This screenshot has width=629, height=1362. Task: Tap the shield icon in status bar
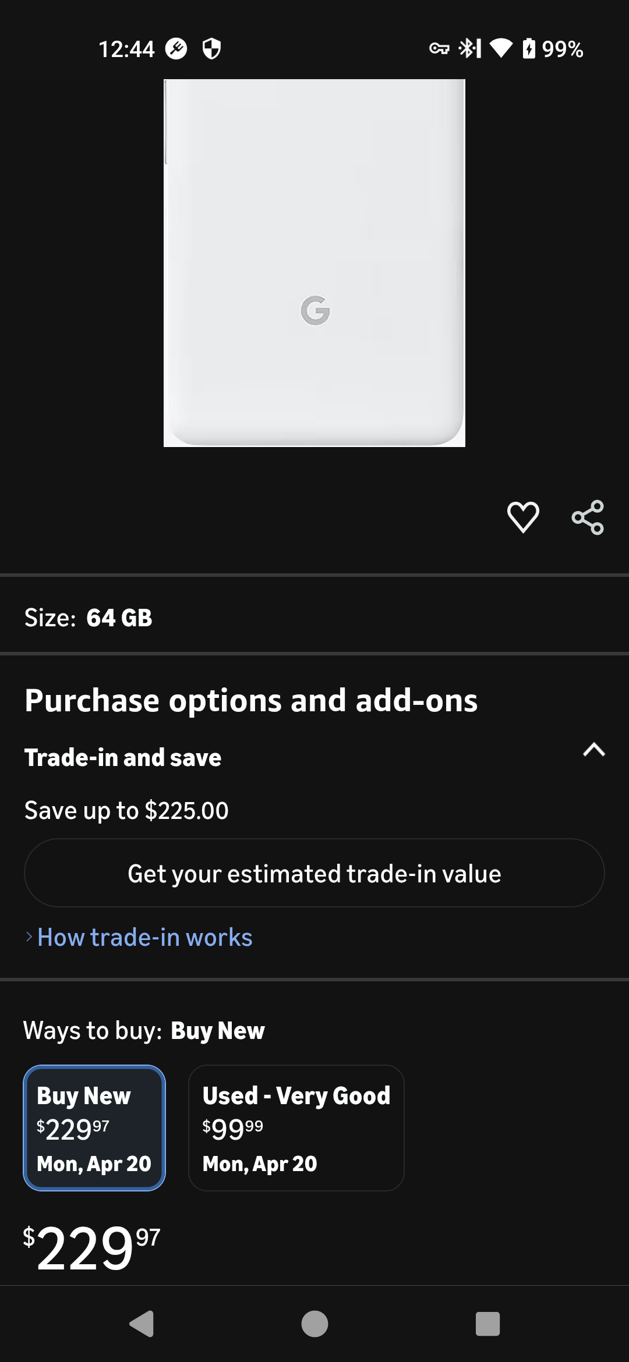click(211, 49)
